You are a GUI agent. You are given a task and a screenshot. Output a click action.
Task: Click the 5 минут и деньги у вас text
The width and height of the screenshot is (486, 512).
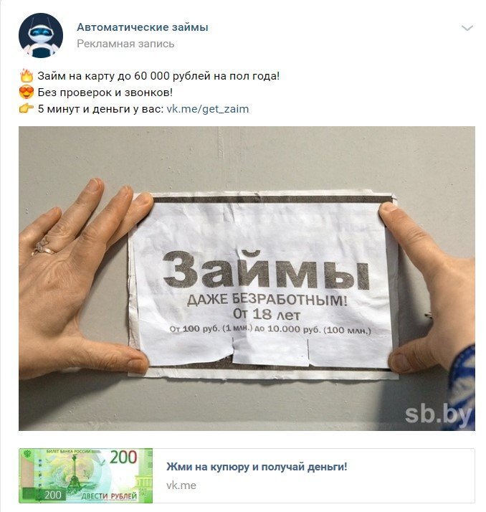[101, 109]
